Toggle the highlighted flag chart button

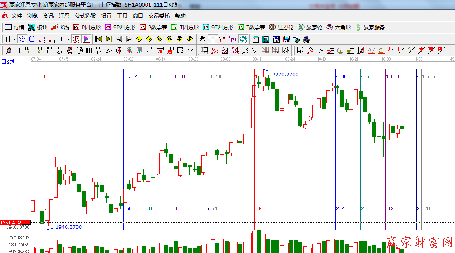coord(86,39)
